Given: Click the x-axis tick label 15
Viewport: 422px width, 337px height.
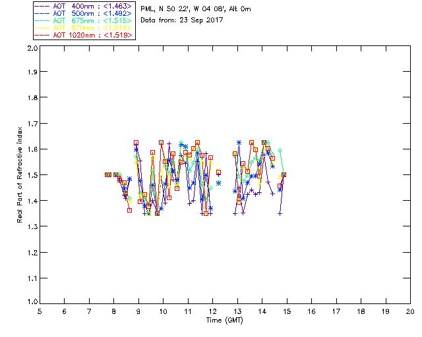Looking at the screenshot, I should (287, 311).
